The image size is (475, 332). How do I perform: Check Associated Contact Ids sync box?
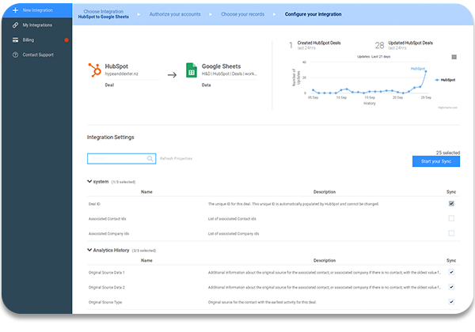pyautogui.click(x=451, y=218)
